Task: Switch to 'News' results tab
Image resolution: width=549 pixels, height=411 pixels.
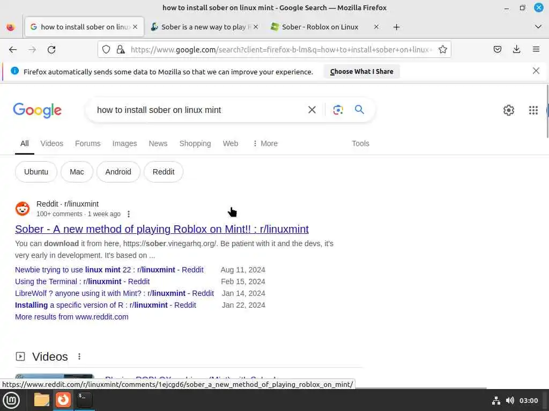Action: pyautogui.click(x=158, y=143)
